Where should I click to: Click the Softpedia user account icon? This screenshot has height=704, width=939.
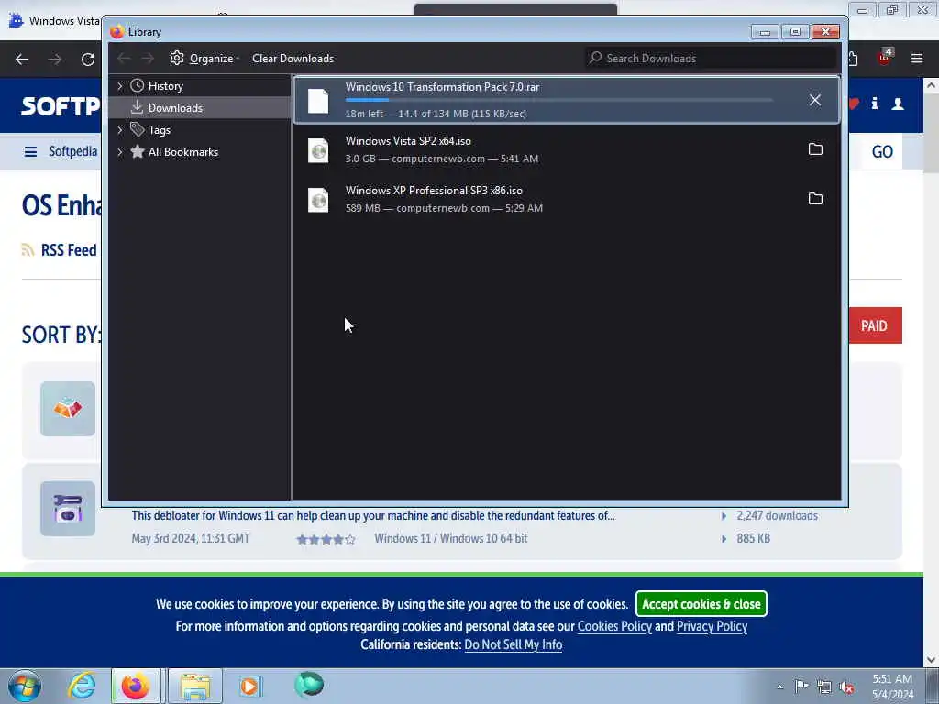point(898,104)
